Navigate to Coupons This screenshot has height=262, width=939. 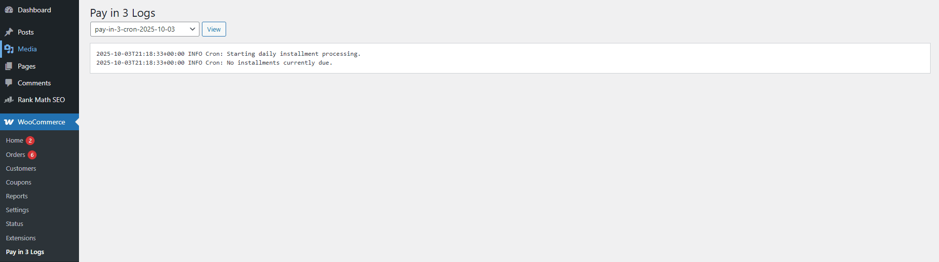click(x=18, y=183)
